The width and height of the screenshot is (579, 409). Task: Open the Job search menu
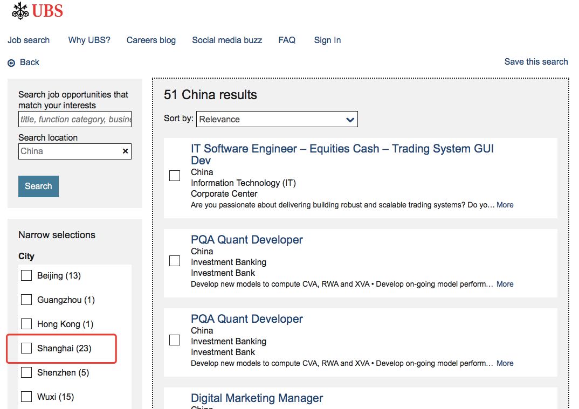(29, 40)
